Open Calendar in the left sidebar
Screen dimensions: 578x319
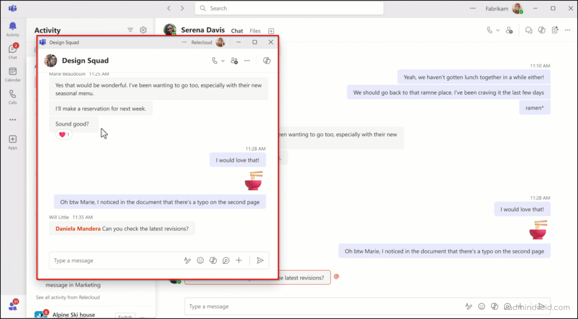click(12, 74)
